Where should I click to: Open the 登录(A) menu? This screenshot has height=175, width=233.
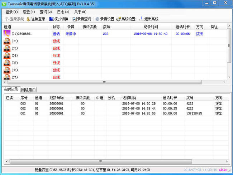point(11,12)
